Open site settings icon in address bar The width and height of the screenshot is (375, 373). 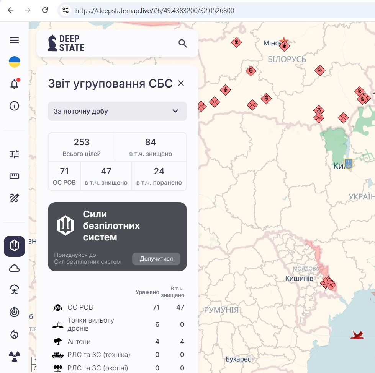[x=66, y=10]
